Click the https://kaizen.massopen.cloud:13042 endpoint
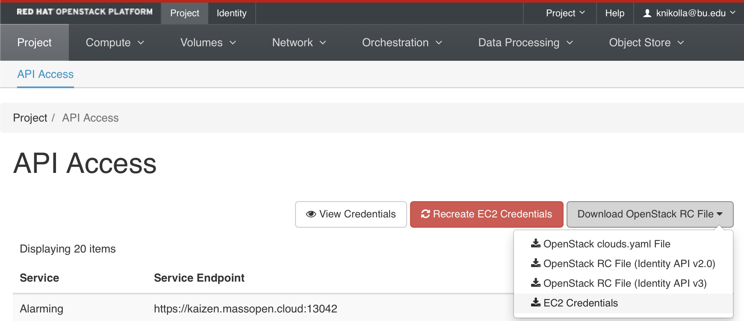Image resolution: width=744 pixels, height=321 pixels. point(245,309)
